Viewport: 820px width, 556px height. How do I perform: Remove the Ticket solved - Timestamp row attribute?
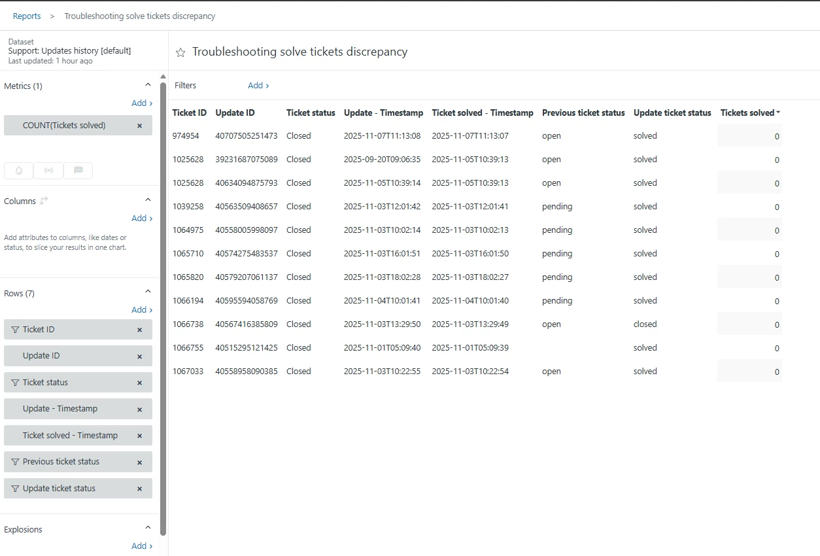tap(139, 436)
